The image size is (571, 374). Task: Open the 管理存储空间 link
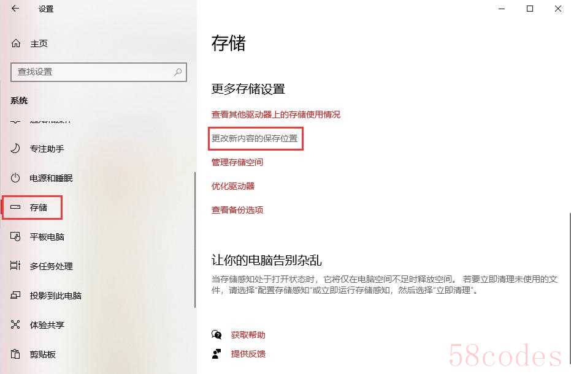(x=237, y=162)
